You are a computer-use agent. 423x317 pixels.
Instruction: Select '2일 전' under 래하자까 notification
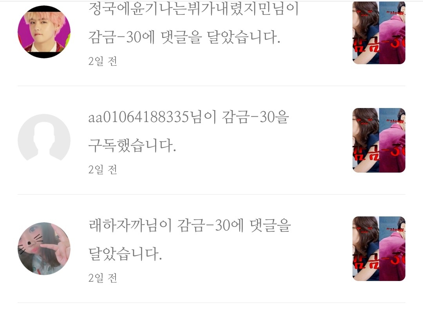103,278
